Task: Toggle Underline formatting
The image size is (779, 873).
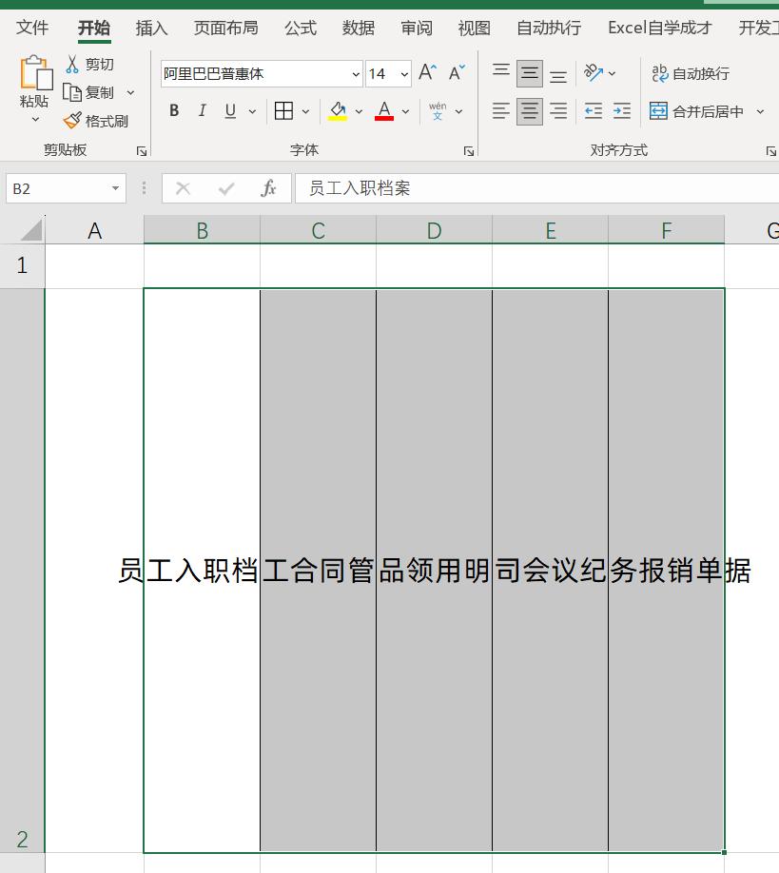Action: [230, 111]
